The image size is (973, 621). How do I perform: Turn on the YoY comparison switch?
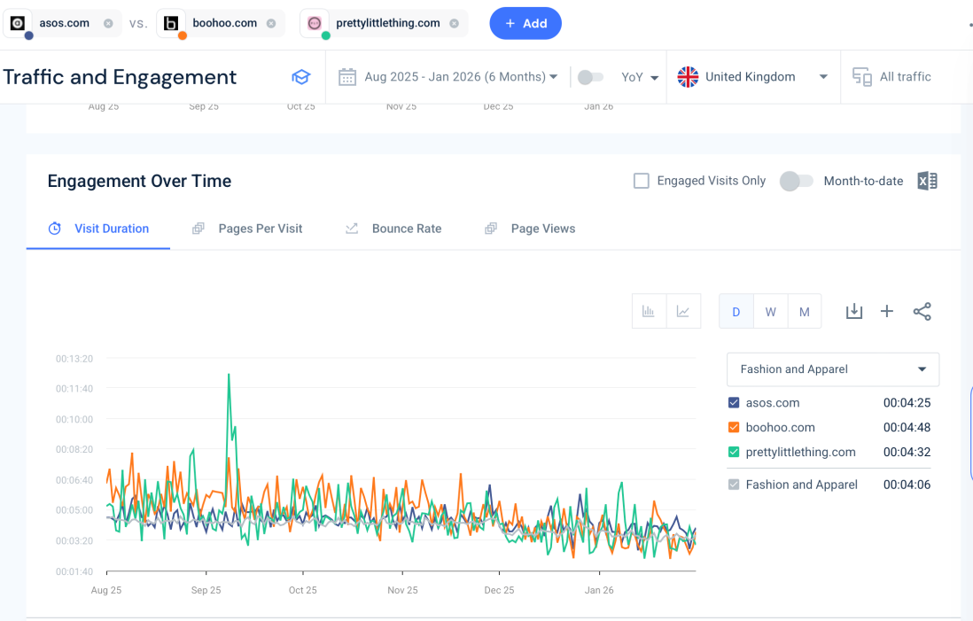(590, 77)
